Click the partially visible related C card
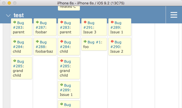Image resolution: width=182 pixels, height=108 pixels. tap(69, 8)
